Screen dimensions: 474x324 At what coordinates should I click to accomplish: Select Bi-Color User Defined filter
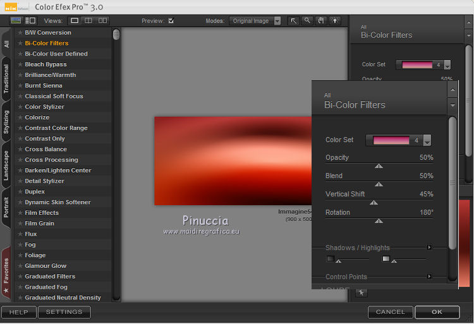click(63, 54)
